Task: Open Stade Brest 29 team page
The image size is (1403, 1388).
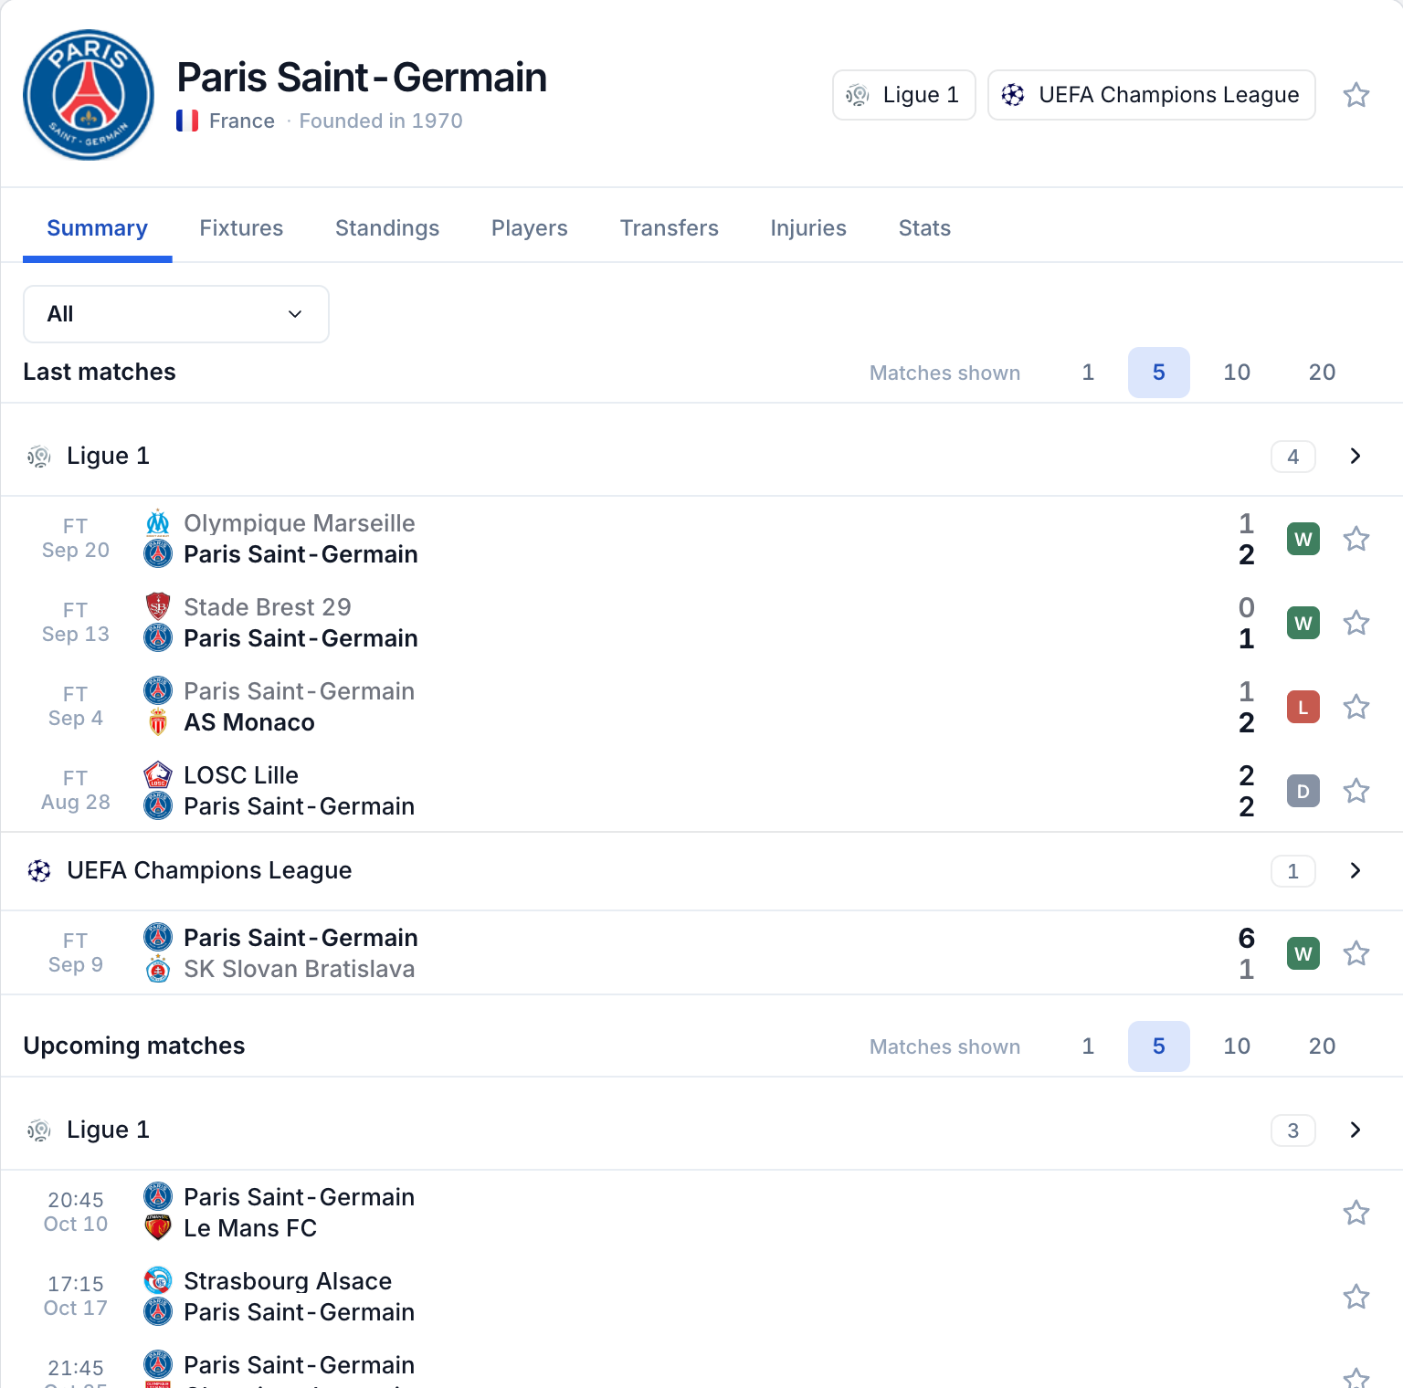Action: (x=268, y=607)
